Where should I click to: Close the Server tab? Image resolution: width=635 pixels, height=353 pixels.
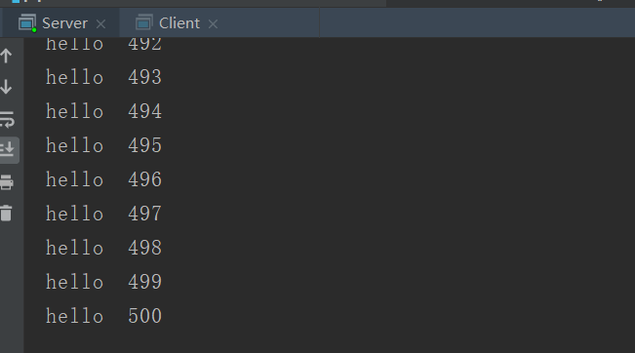click(x=100, y=24)
